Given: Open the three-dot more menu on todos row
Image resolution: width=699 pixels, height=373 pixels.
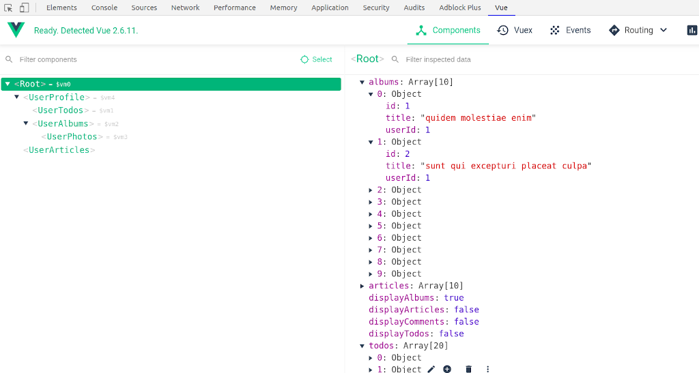Looking at the screenshot, I should tap(487, 369).
